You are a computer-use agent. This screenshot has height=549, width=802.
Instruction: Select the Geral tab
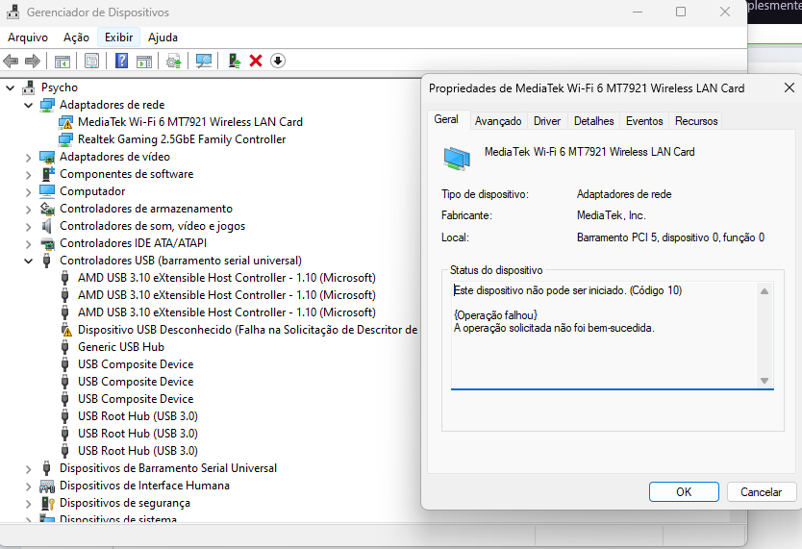click(446, 119)
